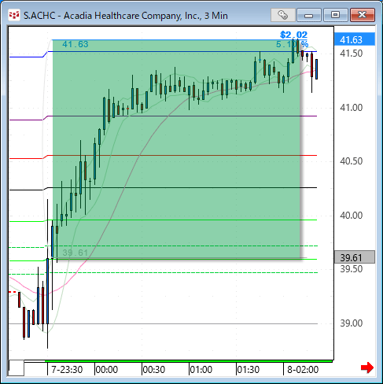The image size is (383, 384).
Task: Click the 40.50 price axis label
Action: (x=352, y=161)
